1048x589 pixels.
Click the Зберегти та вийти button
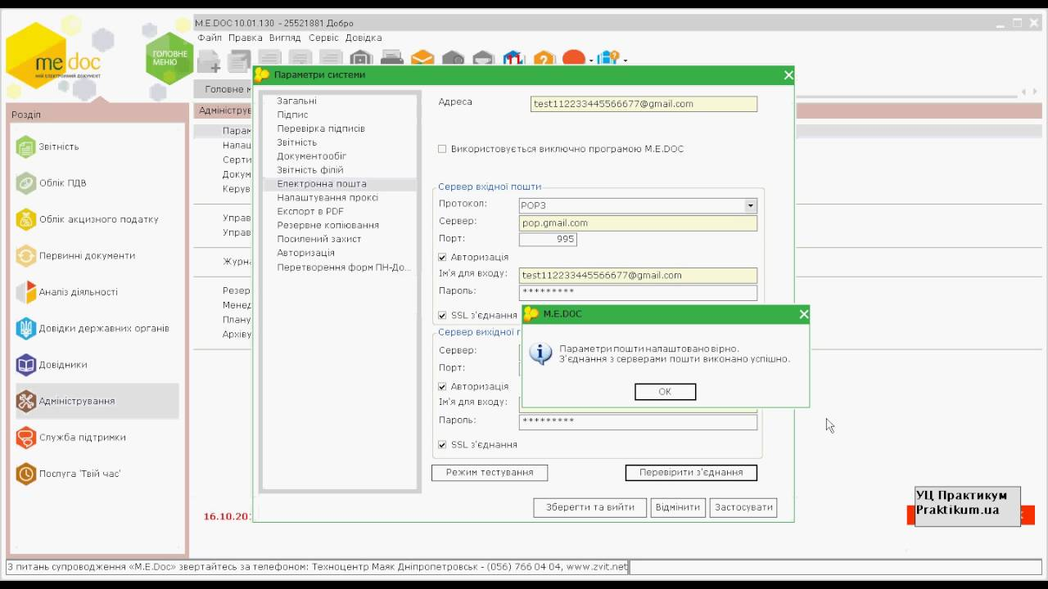click(589, 507)
